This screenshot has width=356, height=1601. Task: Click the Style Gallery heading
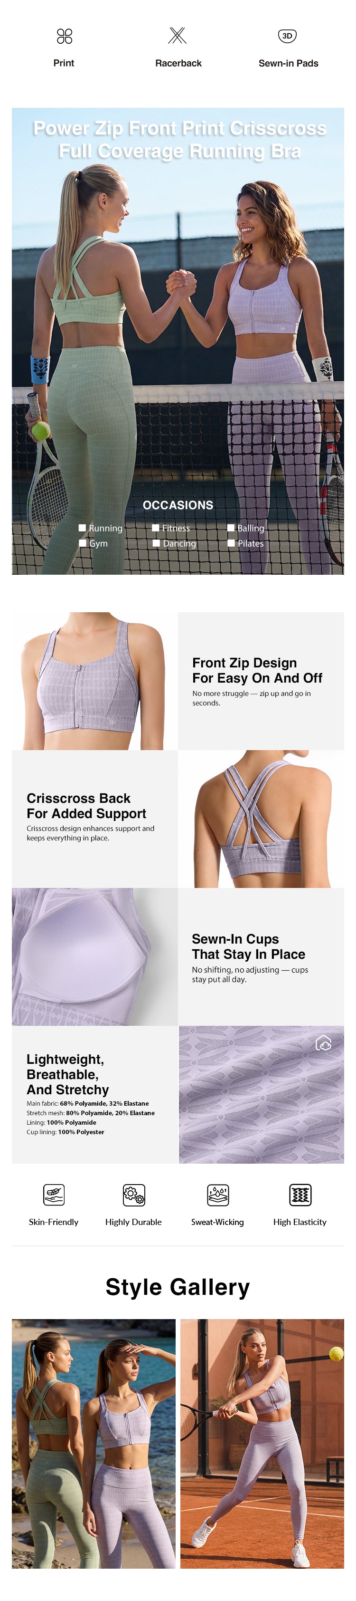(x=178, y=1287)
